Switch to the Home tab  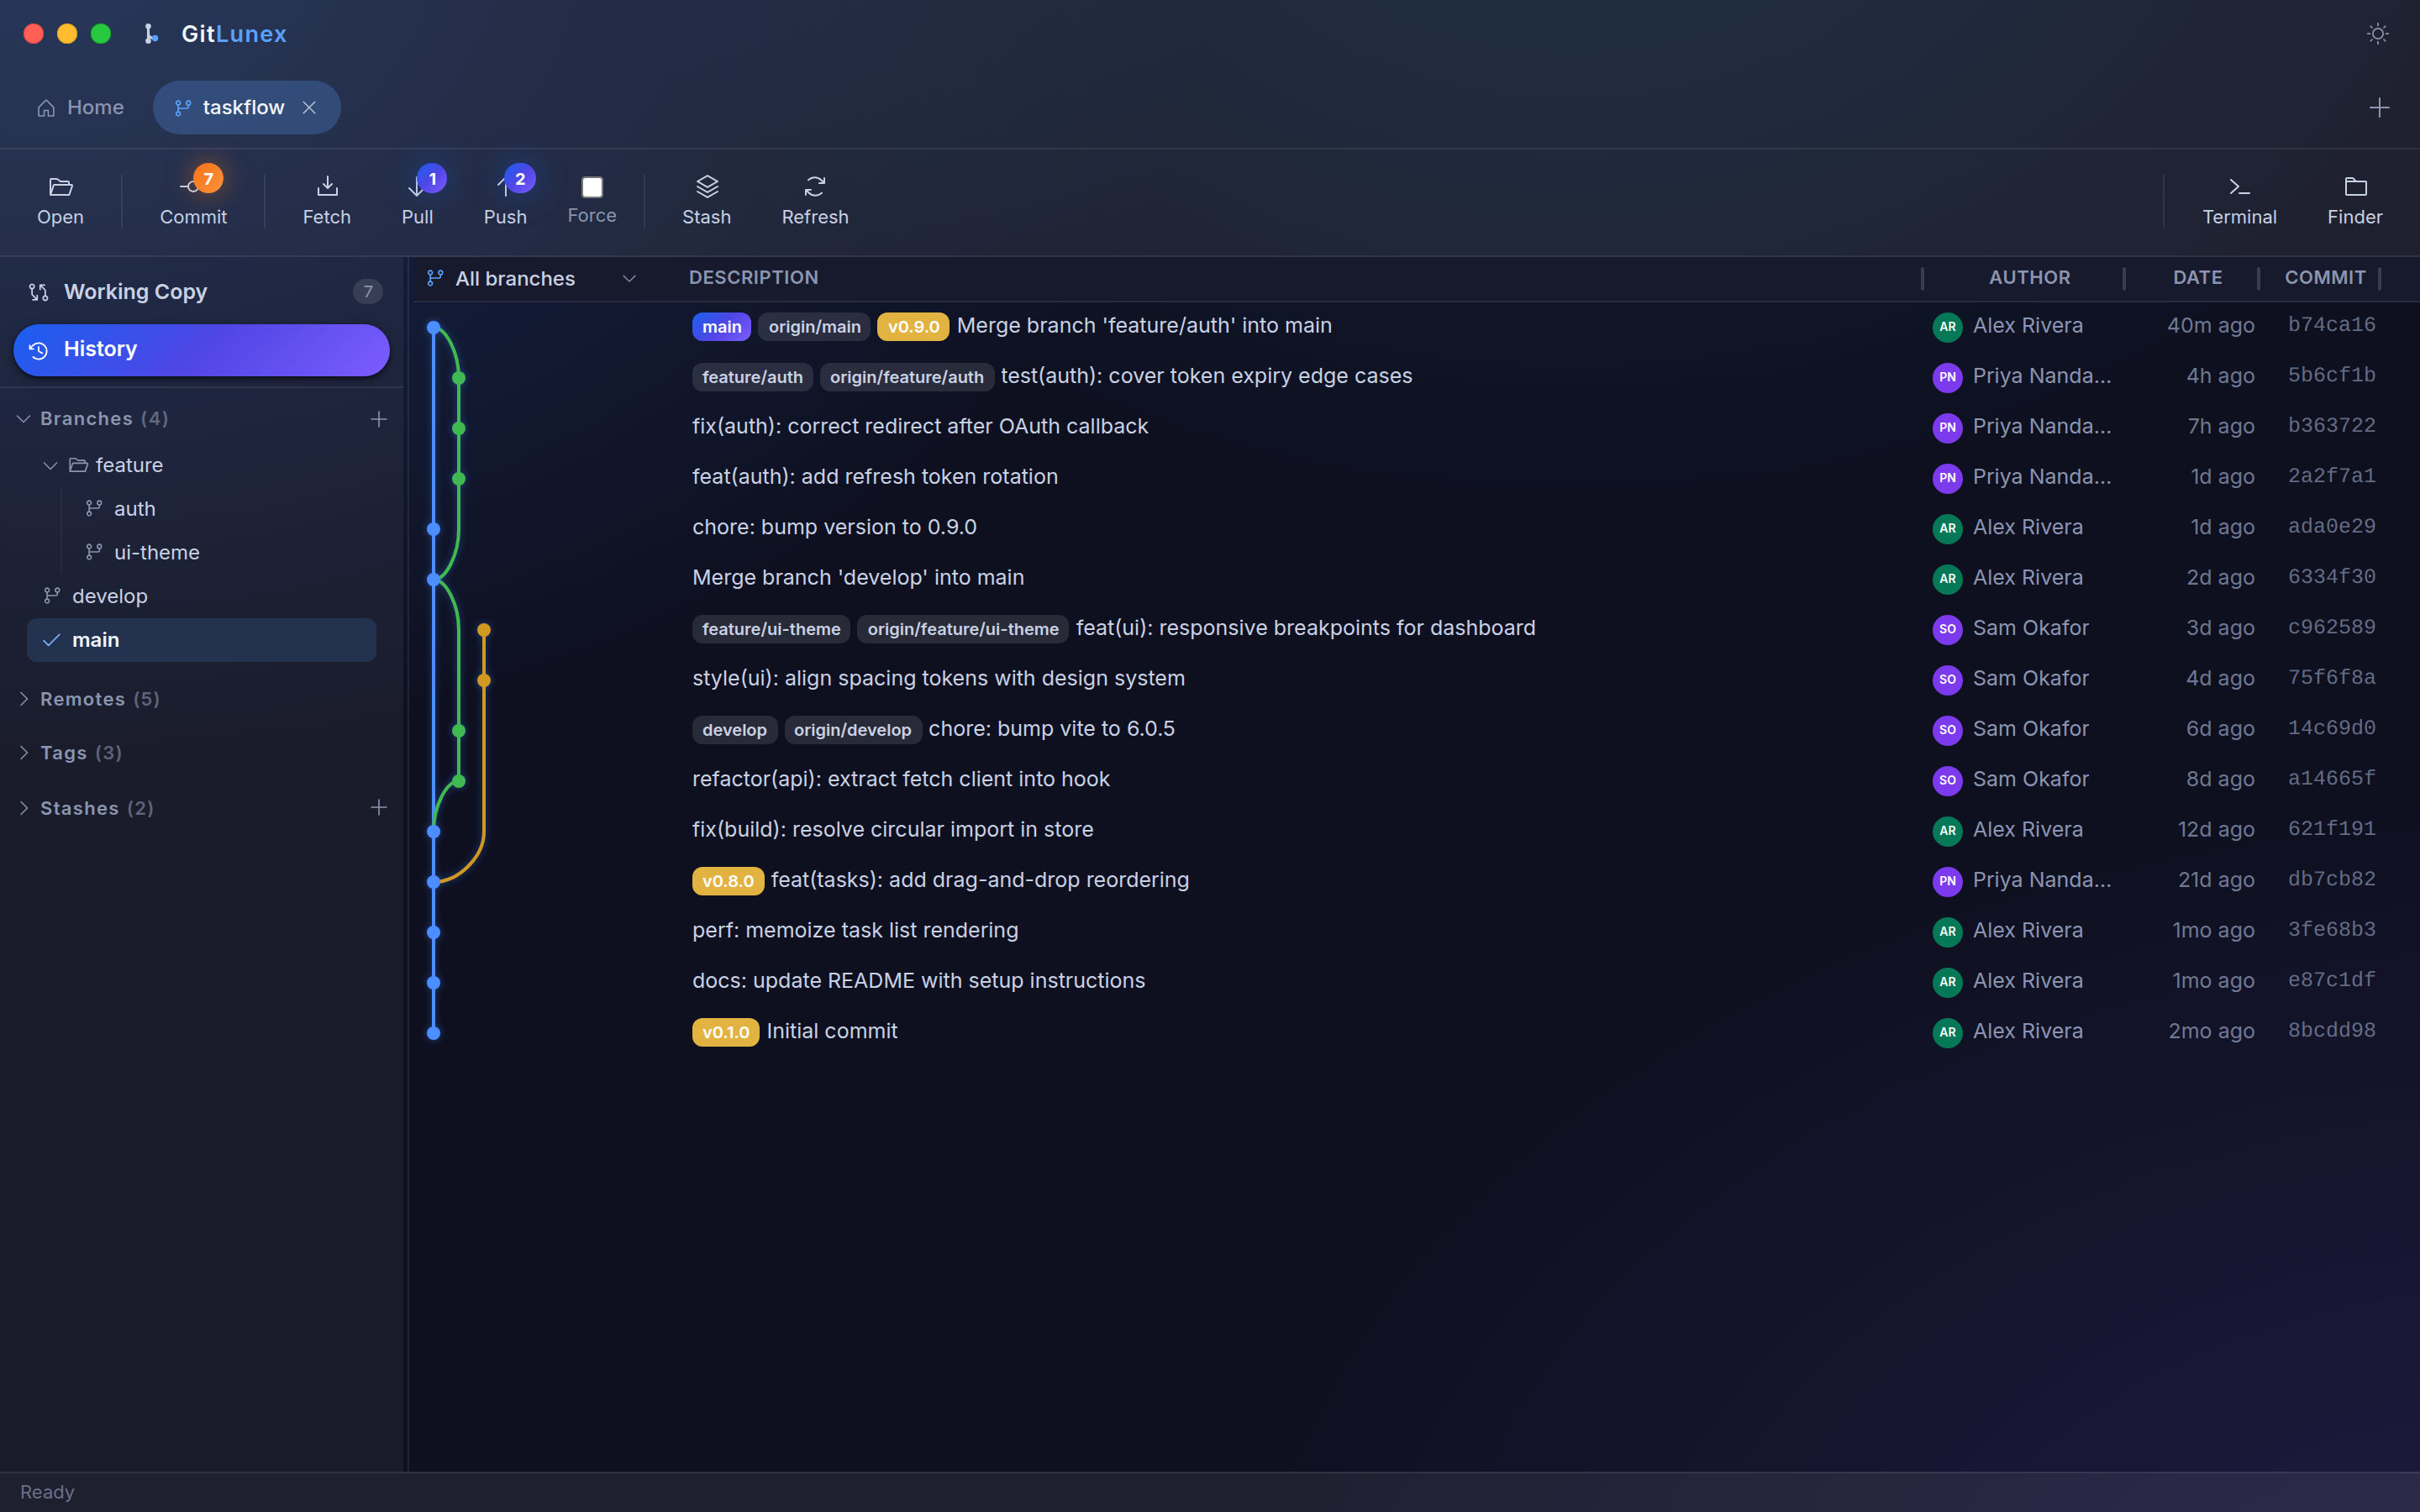coord(80,107)
